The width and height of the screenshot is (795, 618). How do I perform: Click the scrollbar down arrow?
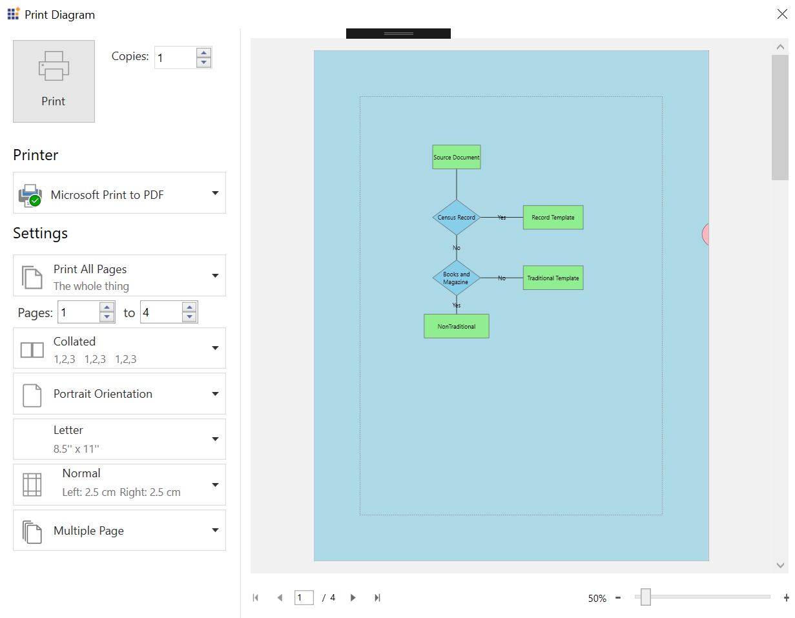click(x=780, y=565)
